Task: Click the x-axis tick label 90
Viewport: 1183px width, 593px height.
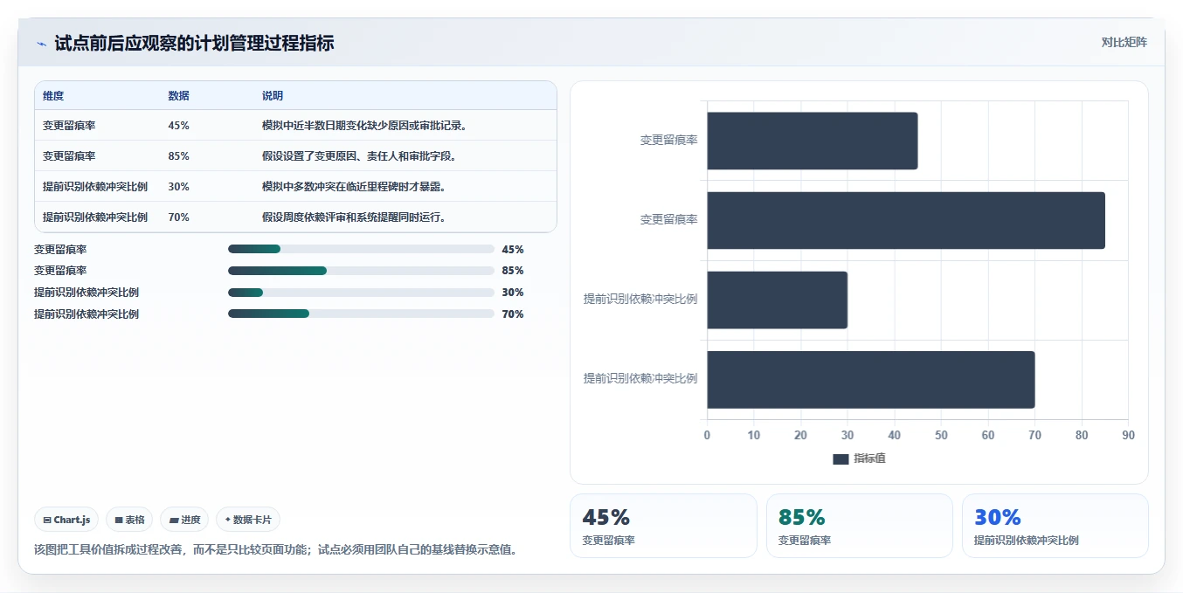Action: coord(1128,435)
